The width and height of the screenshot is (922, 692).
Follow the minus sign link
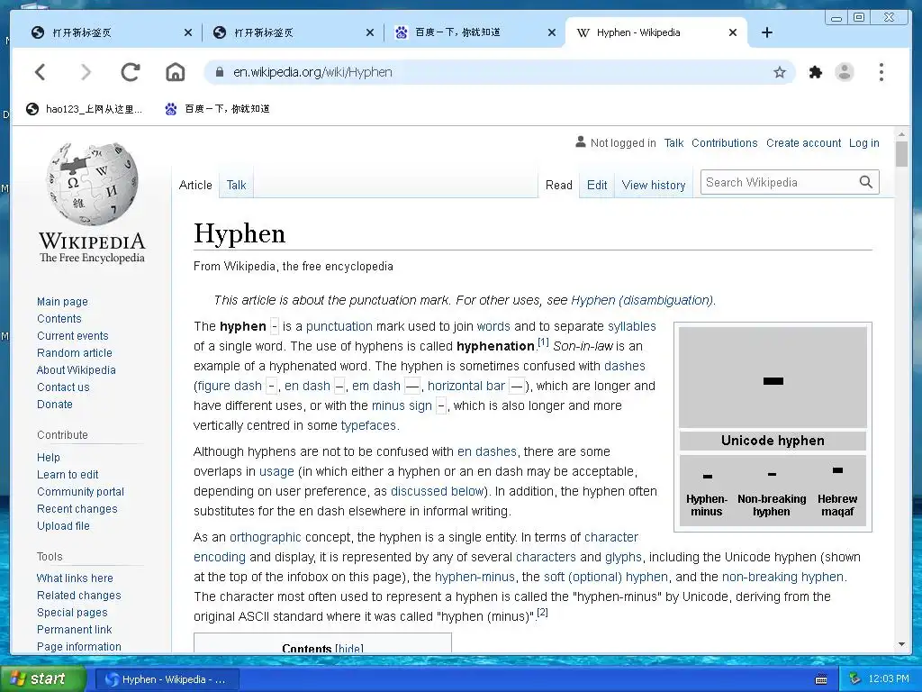point(402,405)
